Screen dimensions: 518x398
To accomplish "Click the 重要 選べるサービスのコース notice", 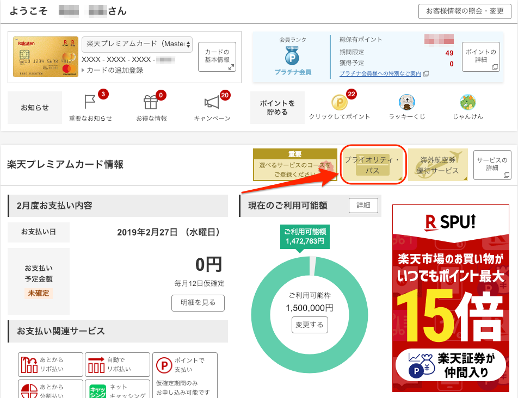I will (295, 165).
